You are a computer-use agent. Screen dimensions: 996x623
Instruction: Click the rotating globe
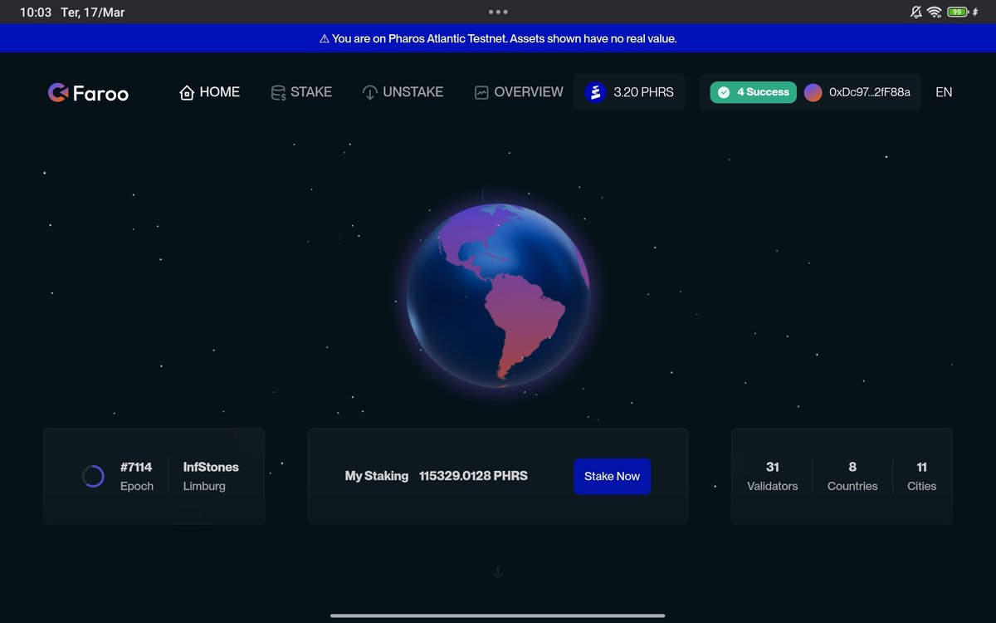[498, 296]
